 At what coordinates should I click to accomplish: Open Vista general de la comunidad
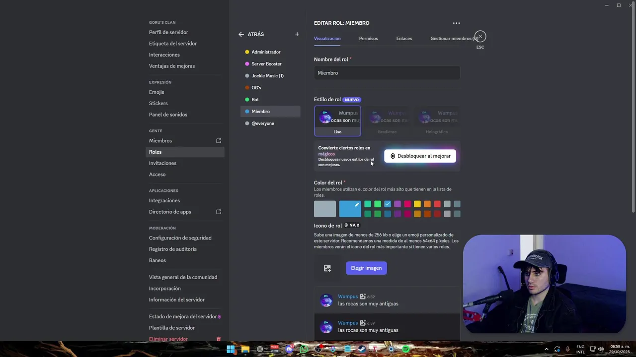point(185,277)
